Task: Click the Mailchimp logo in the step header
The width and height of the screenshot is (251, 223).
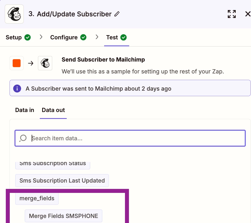Action: pyautogui.click(x=14, y=14)
